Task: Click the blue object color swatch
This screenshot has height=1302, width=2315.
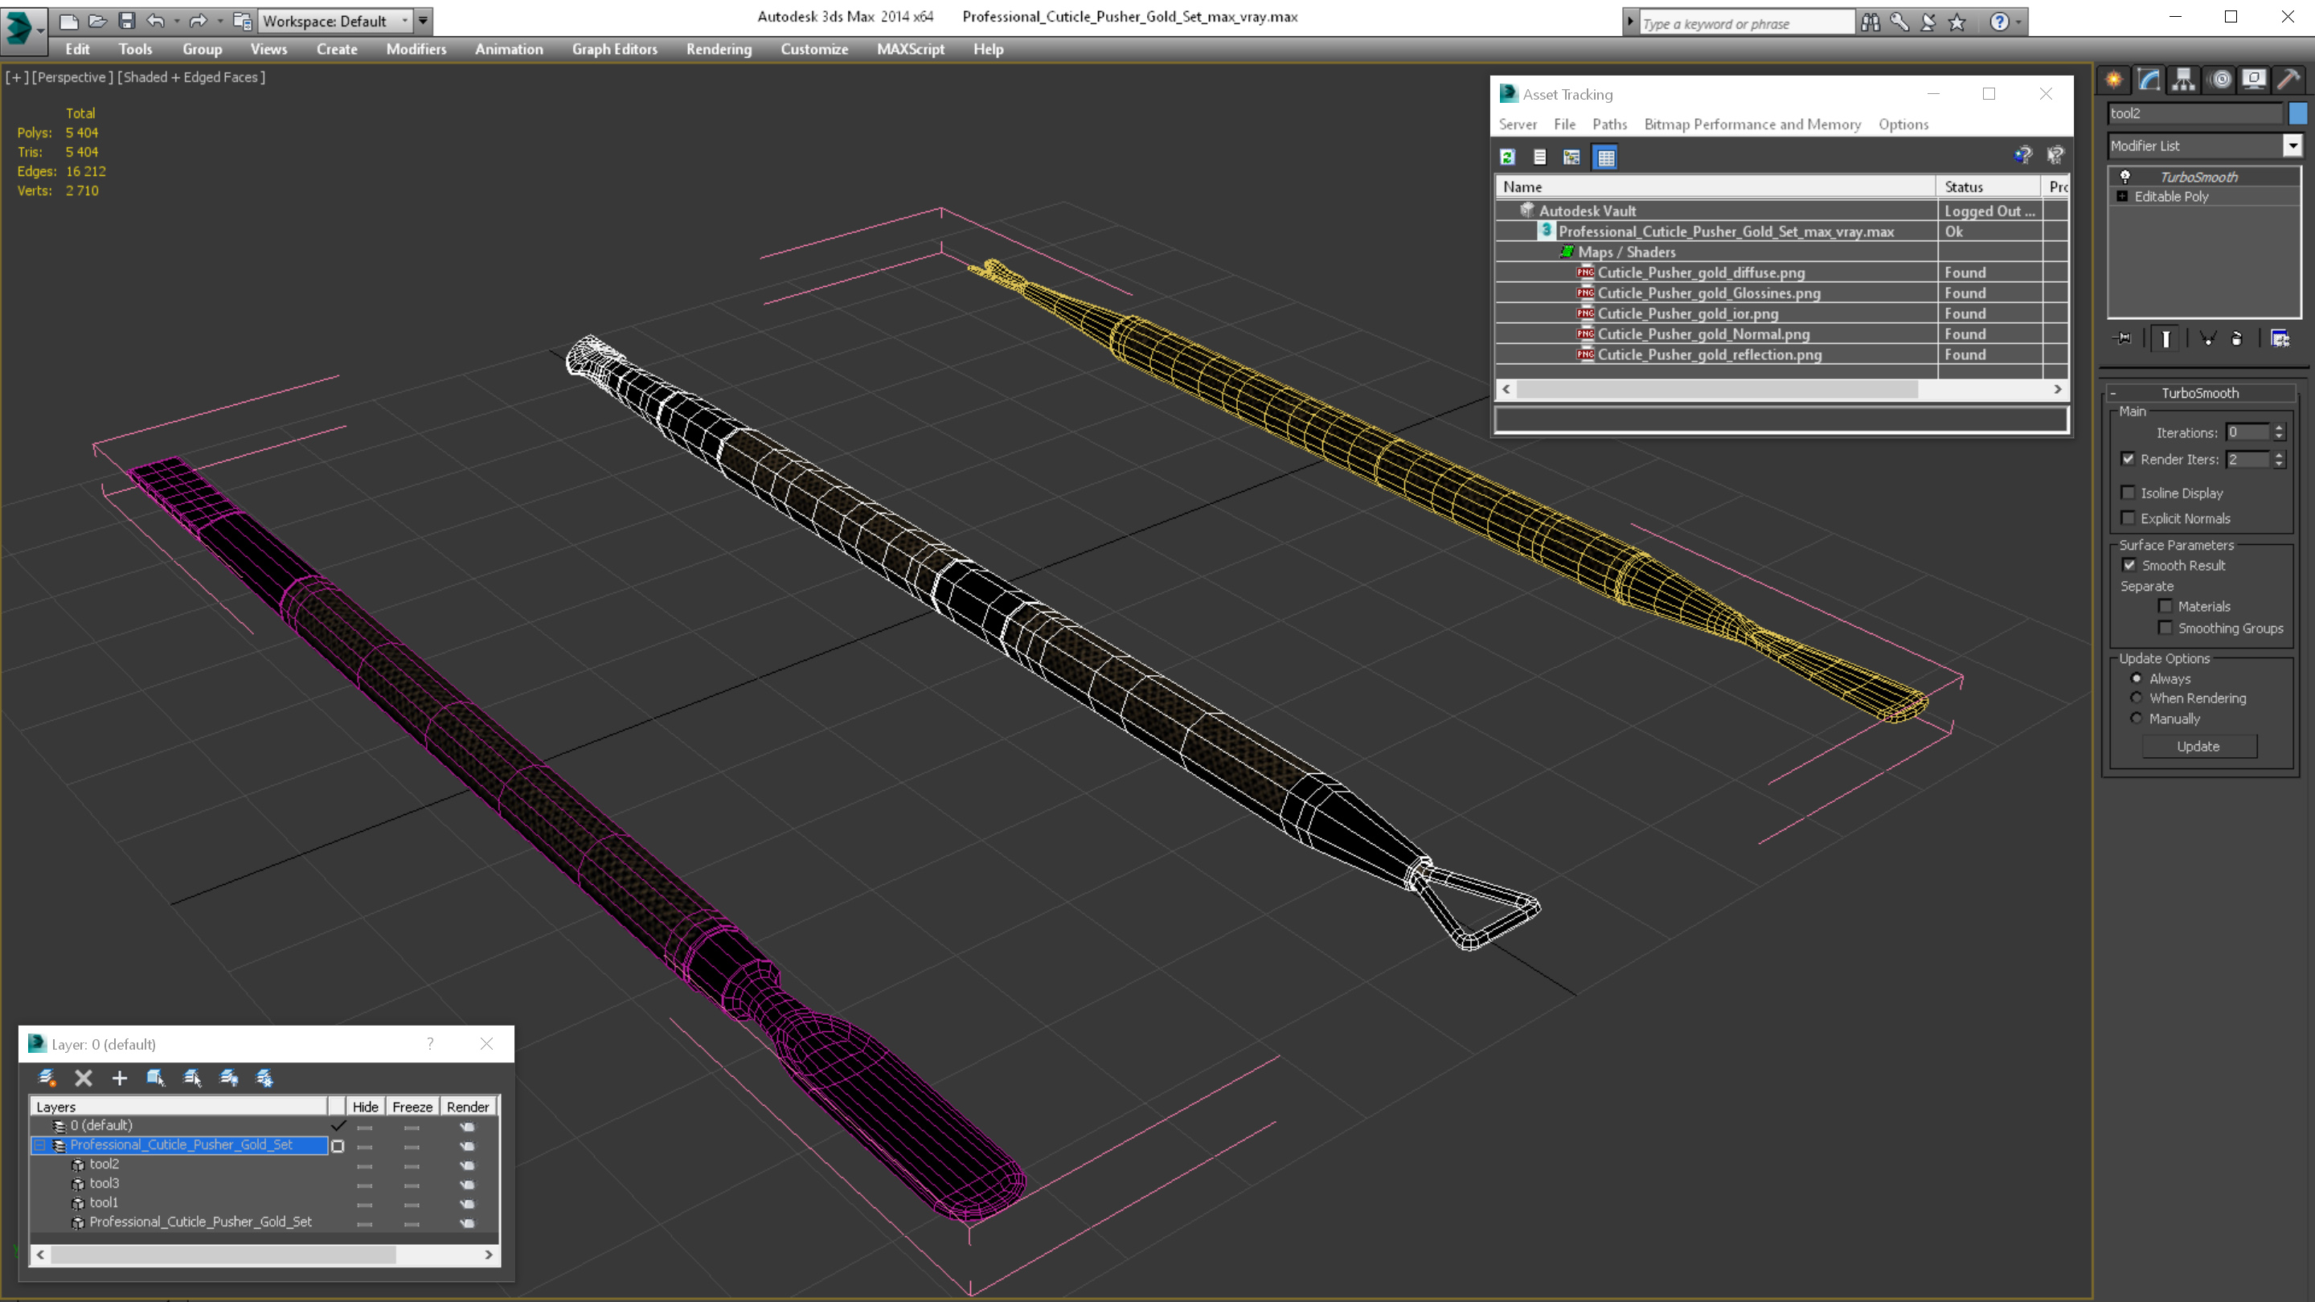Action: 2298,113
